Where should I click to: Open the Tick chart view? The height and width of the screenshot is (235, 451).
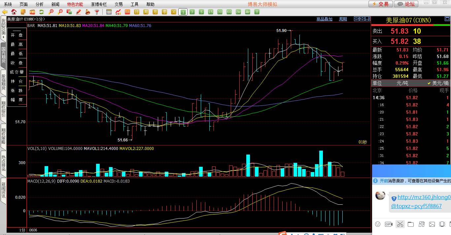tap(127, 12)
